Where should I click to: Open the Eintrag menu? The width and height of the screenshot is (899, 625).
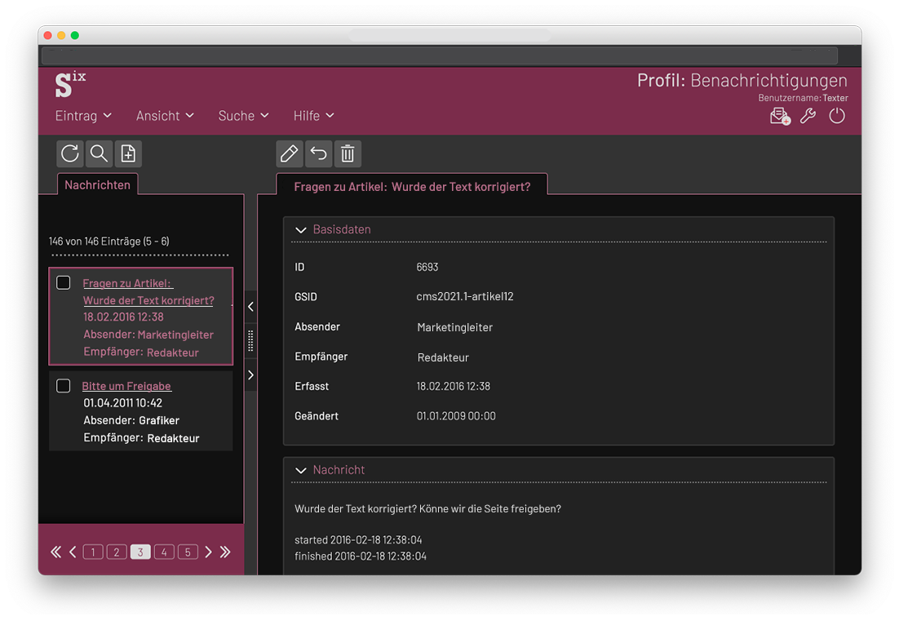pos(83,116)
